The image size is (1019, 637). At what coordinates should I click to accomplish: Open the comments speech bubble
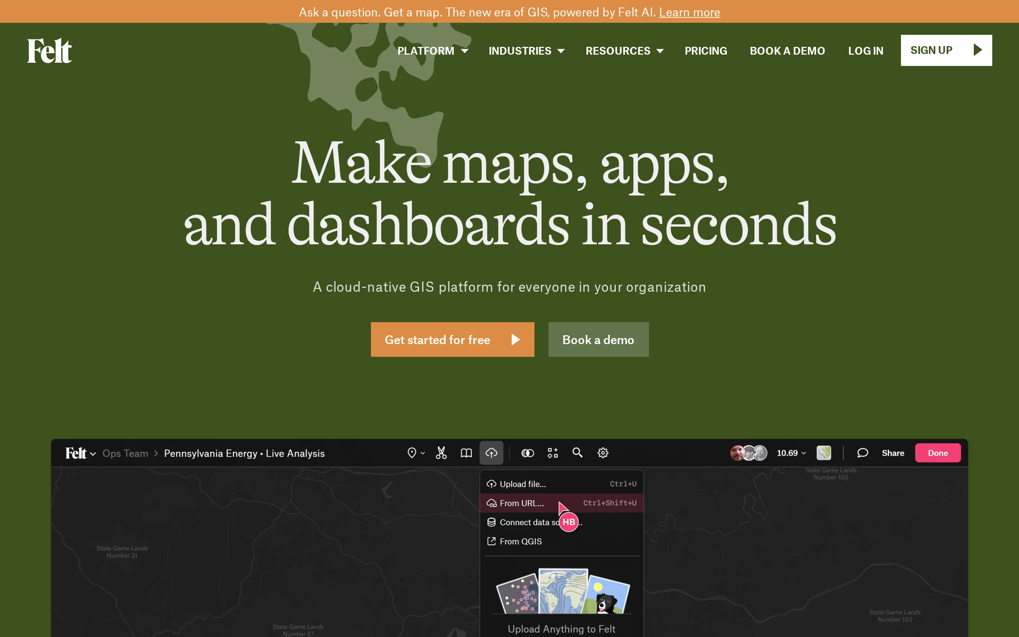[x=862, y=453]
